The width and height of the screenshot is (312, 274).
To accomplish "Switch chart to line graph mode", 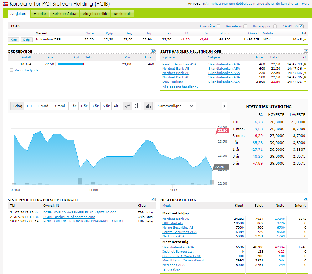I will point(127,106).
